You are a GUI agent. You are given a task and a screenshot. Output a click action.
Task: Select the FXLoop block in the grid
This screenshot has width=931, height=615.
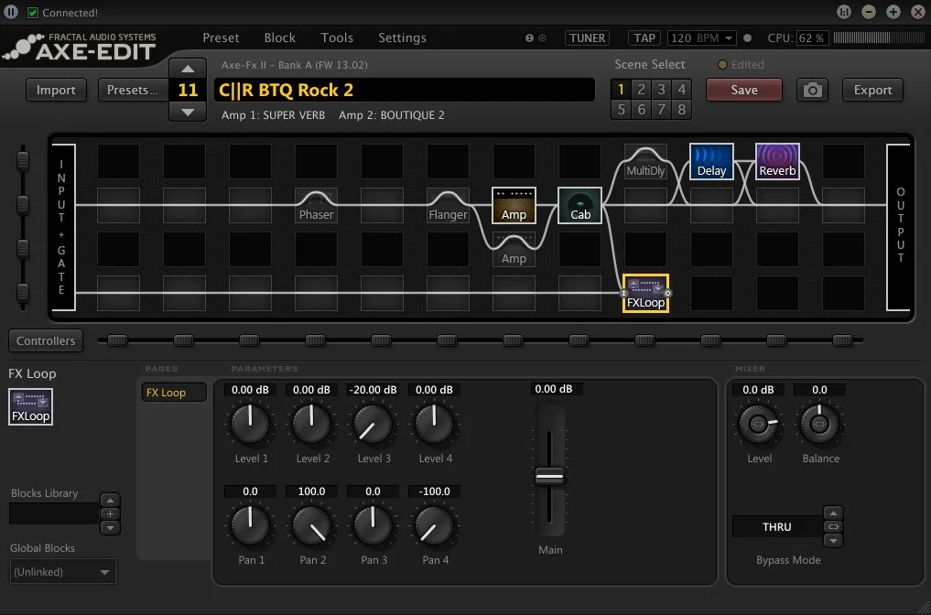[x=645, y=293]
